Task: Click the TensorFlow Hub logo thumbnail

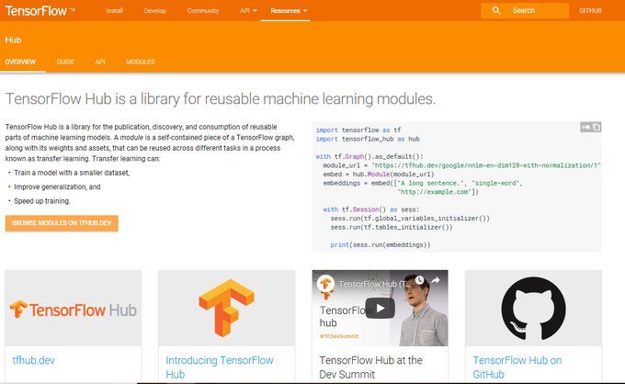Action: tap(73, 309)
